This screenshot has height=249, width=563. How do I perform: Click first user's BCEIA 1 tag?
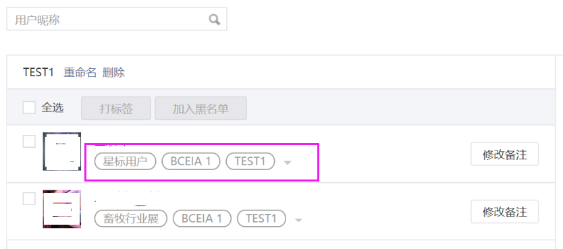click(190, 161)
